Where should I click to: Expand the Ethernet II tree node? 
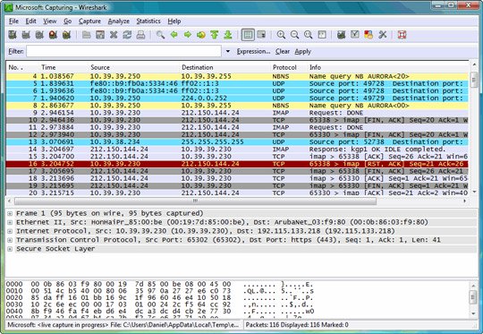pos(10,222)
